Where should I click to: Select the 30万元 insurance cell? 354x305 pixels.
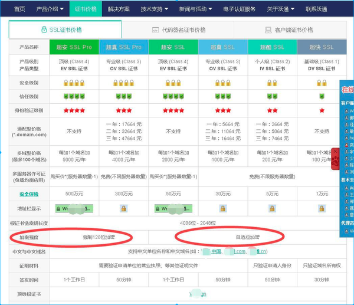(x=223, y=194)
